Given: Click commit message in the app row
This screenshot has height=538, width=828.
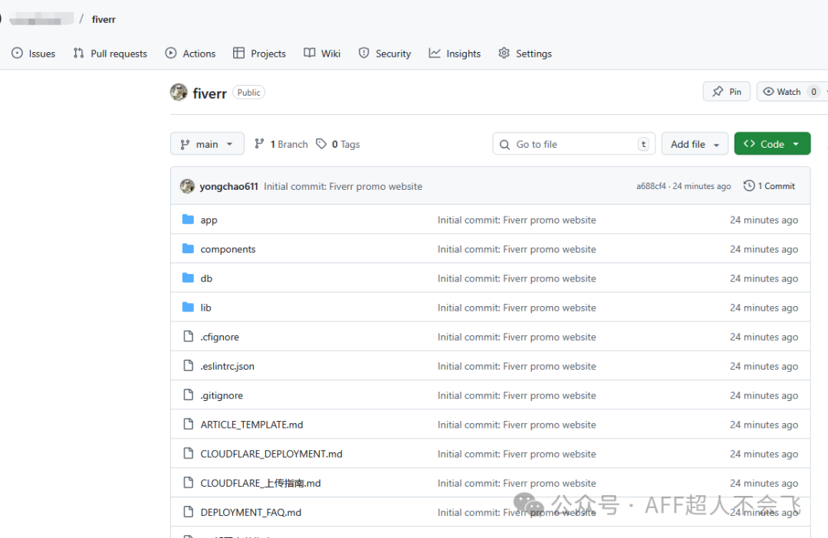Looking at the screenshot, I should click(517, 220).
